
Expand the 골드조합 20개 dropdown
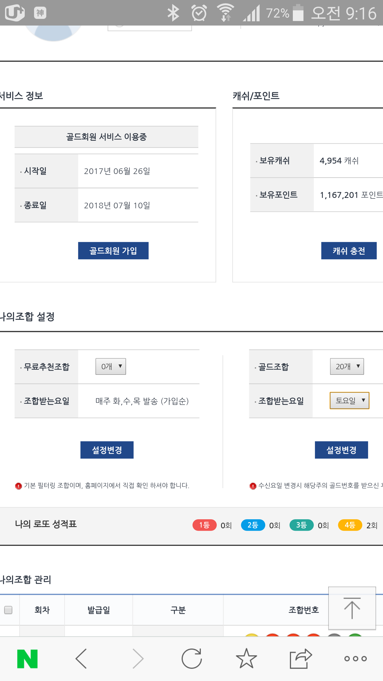click(347, 367)
